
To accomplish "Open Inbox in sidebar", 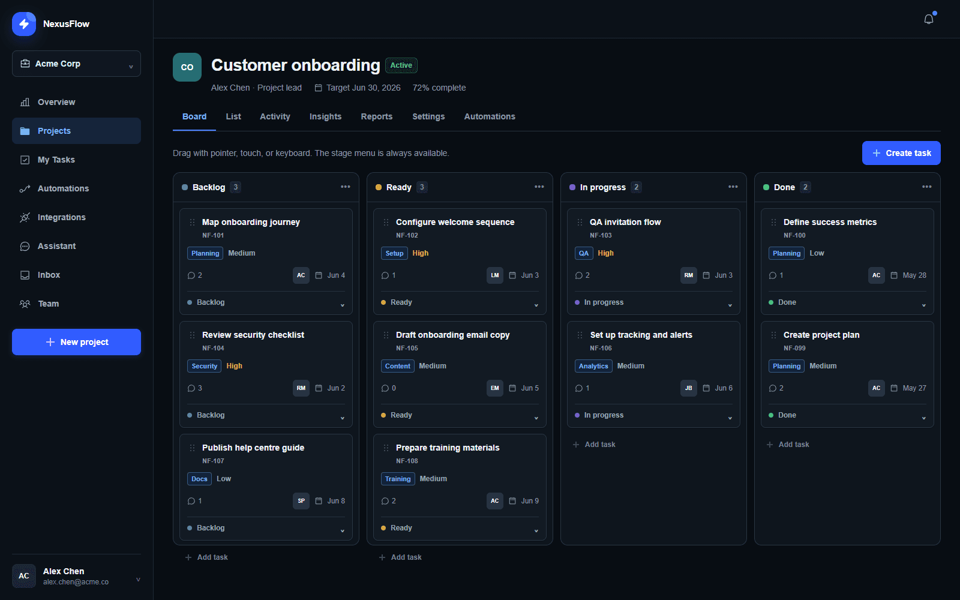I will tap(76, 275).
